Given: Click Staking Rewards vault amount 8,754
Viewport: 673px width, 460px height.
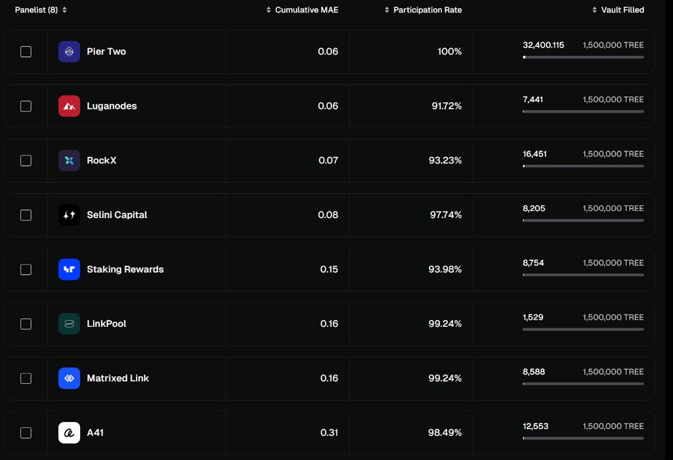Looking at the screenshot, I should tap(533, 263).
